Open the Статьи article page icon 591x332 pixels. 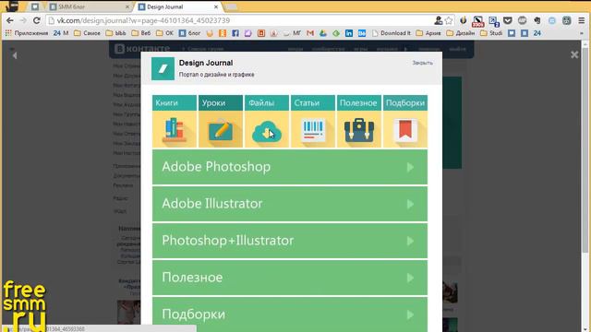pos(313,130)
